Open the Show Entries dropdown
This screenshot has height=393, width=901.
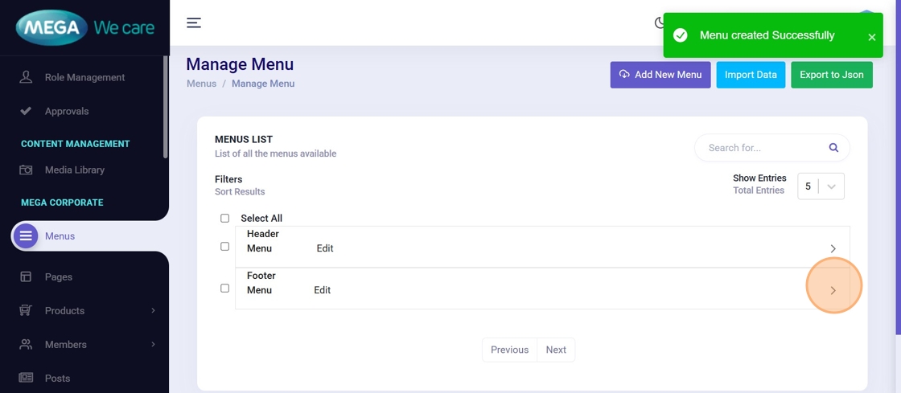tap(821, 186)
